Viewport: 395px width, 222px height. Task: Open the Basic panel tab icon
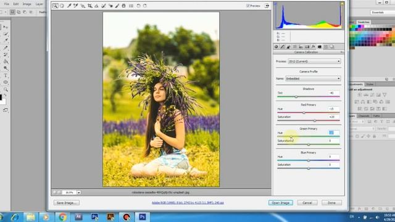(276, 47)
